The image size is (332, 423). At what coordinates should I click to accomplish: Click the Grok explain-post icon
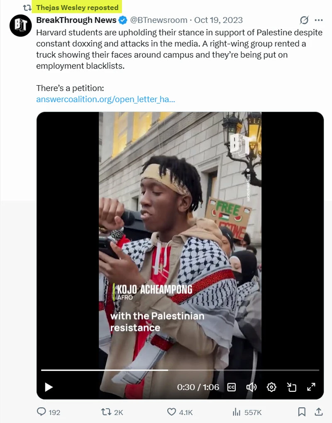304,20
